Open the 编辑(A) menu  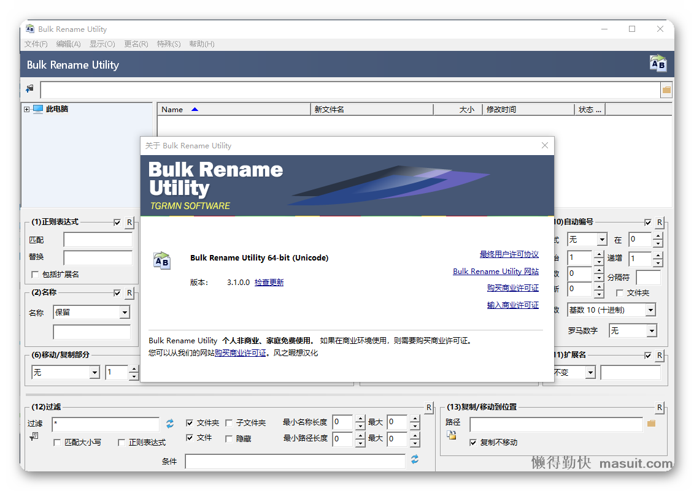coord(68,44)
